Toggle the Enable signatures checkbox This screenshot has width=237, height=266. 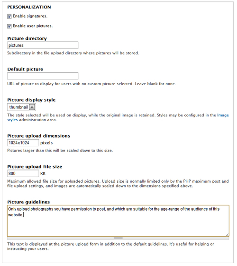click(9, 17)
